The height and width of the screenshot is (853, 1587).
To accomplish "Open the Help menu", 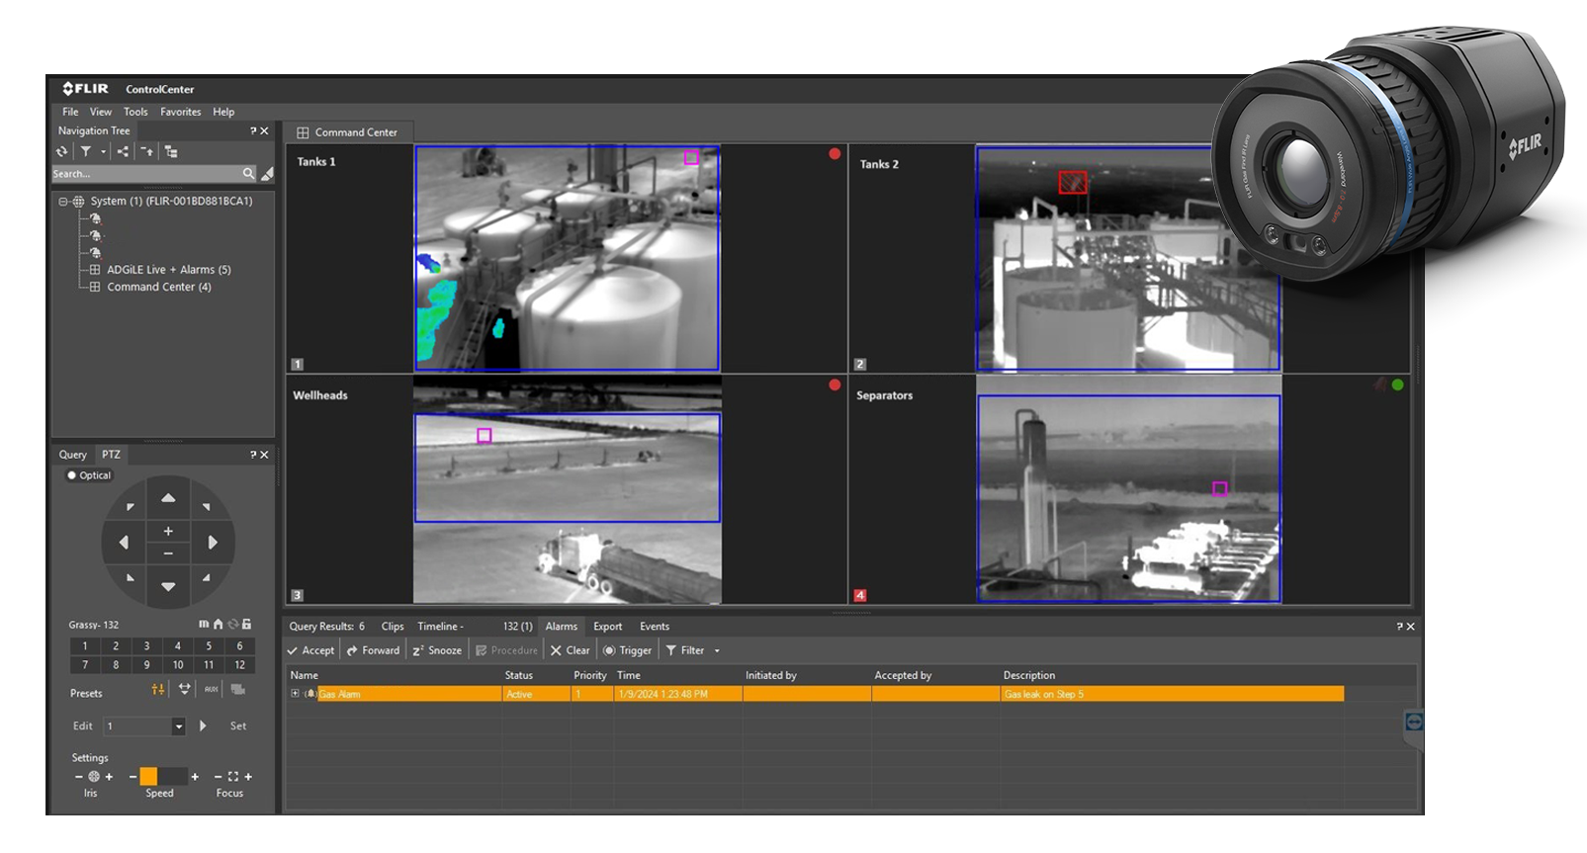I will click(x=223, y=112).
